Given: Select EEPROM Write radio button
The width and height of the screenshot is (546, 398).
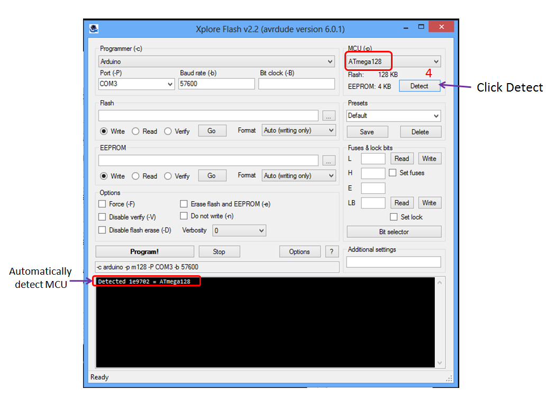Looking at the screenshot, I should click(104, 176).
